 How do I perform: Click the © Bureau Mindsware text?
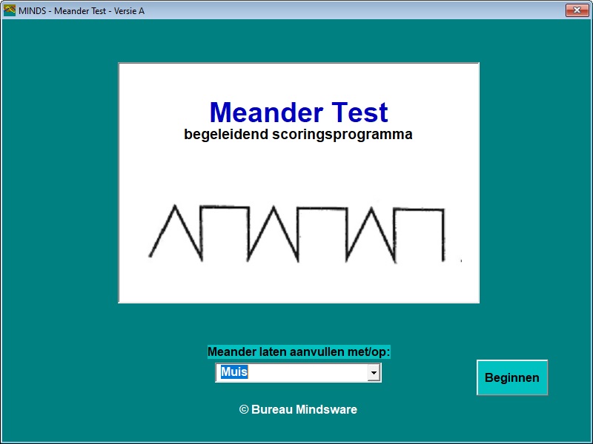point(298,410)
